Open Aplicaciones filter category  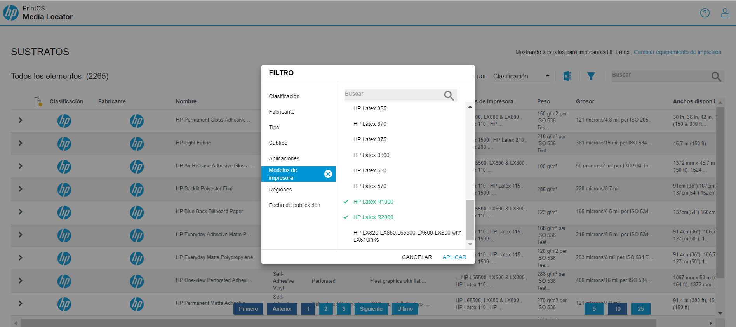pos(298,158)
